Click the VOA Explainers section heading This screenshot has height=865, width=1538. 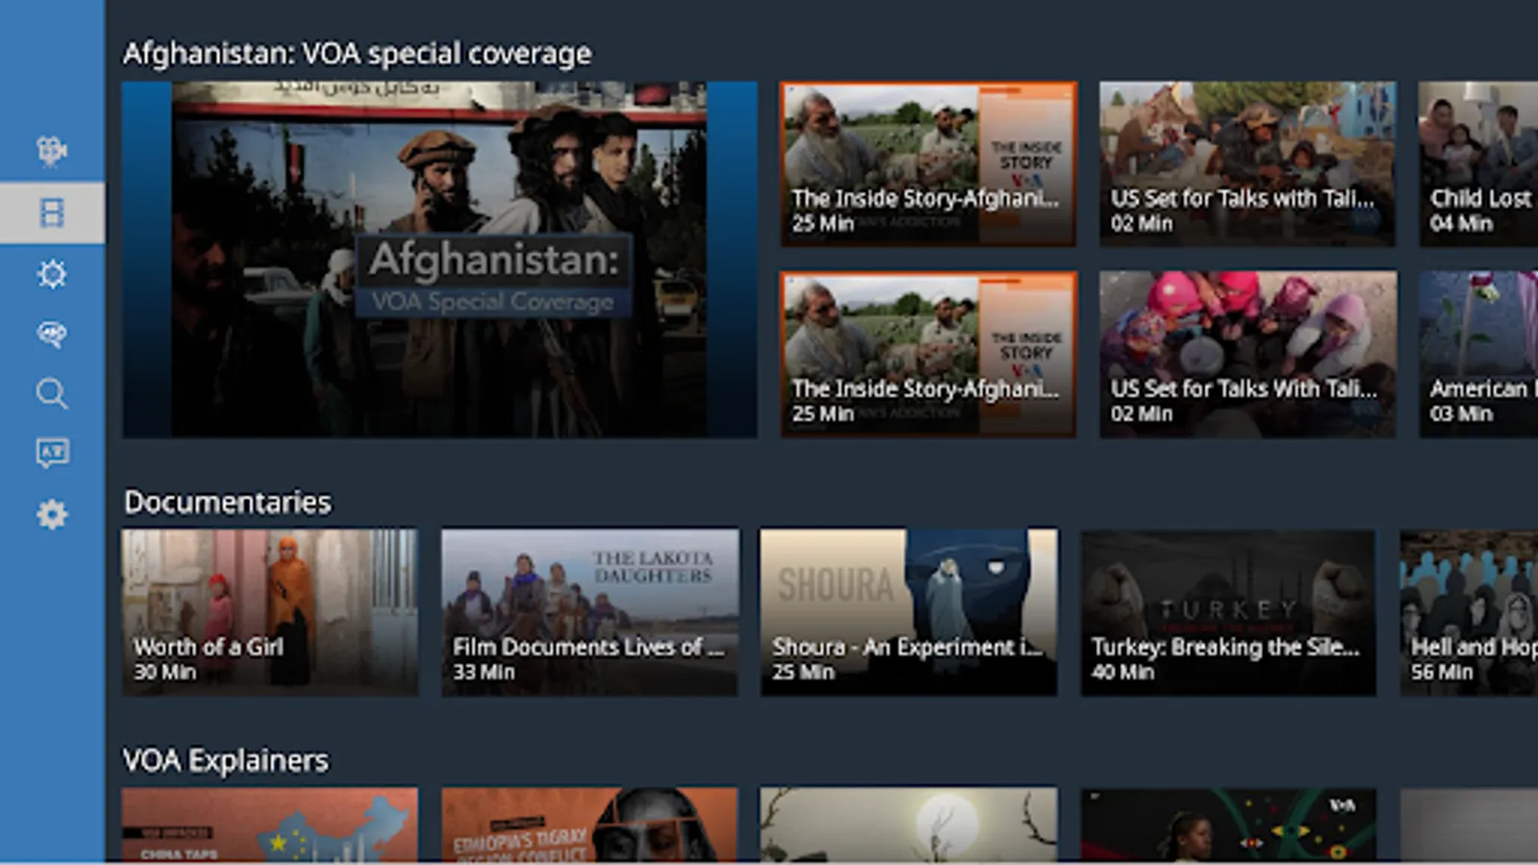point(226,760)
